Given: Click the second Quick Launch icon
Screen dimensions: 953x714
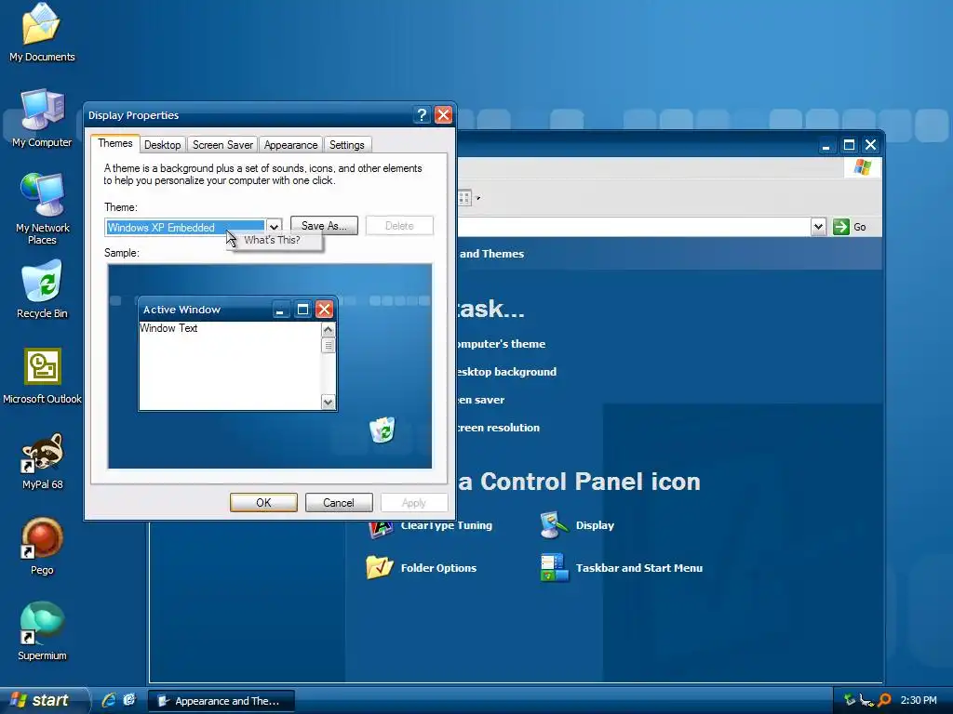Looking at the screenshot, I should tap(129, 700).
